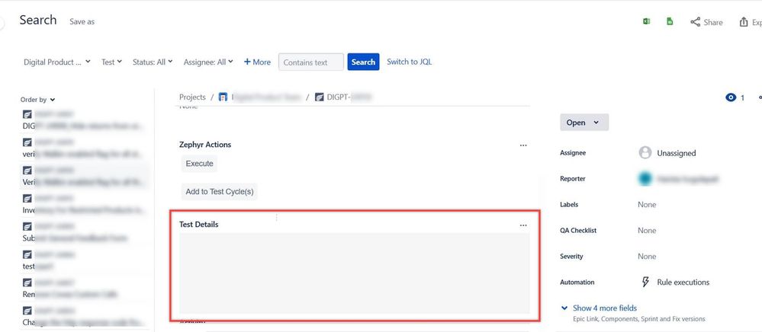The height and width of the screenshot is (332, 762).
Task: Click test icon of row starting 'Sub'
Action: 27,227
